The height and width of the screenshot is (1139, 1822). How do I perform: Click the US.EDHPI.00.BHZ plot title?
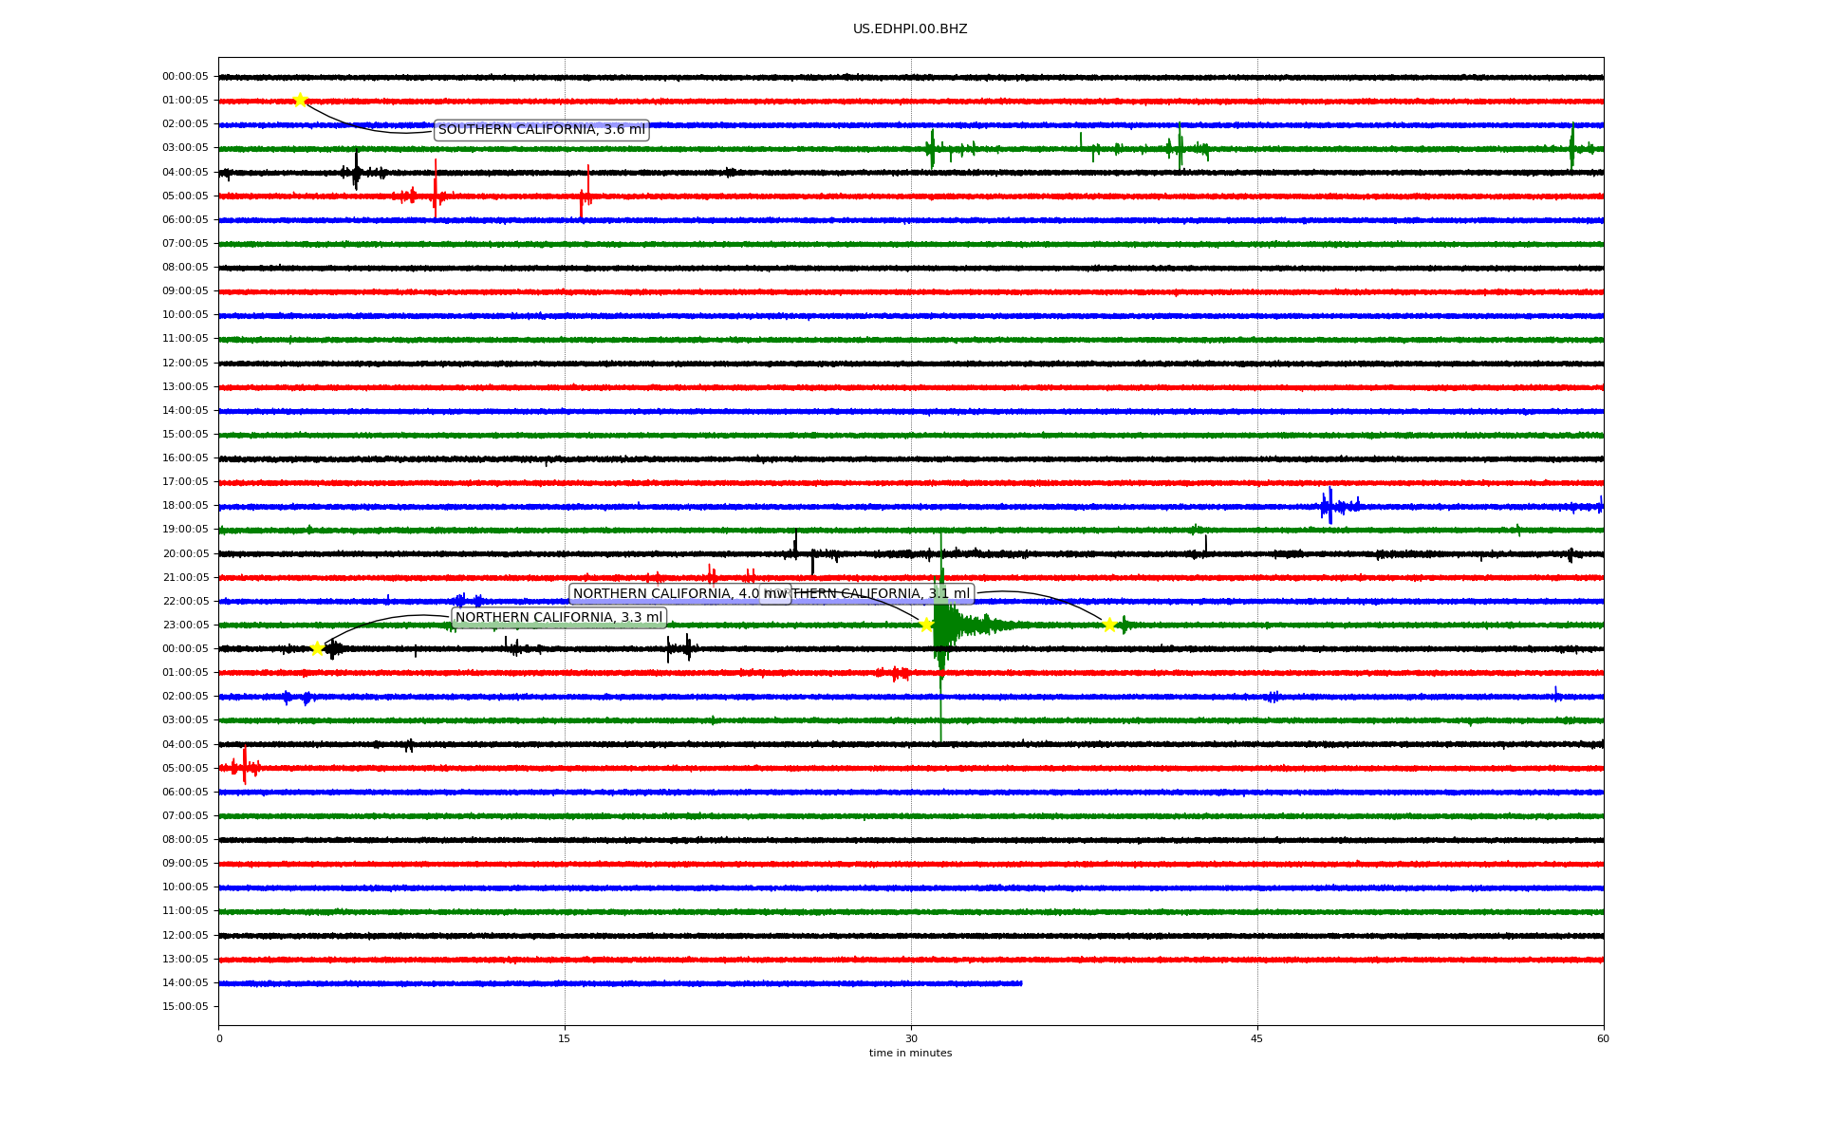[909, 29]
